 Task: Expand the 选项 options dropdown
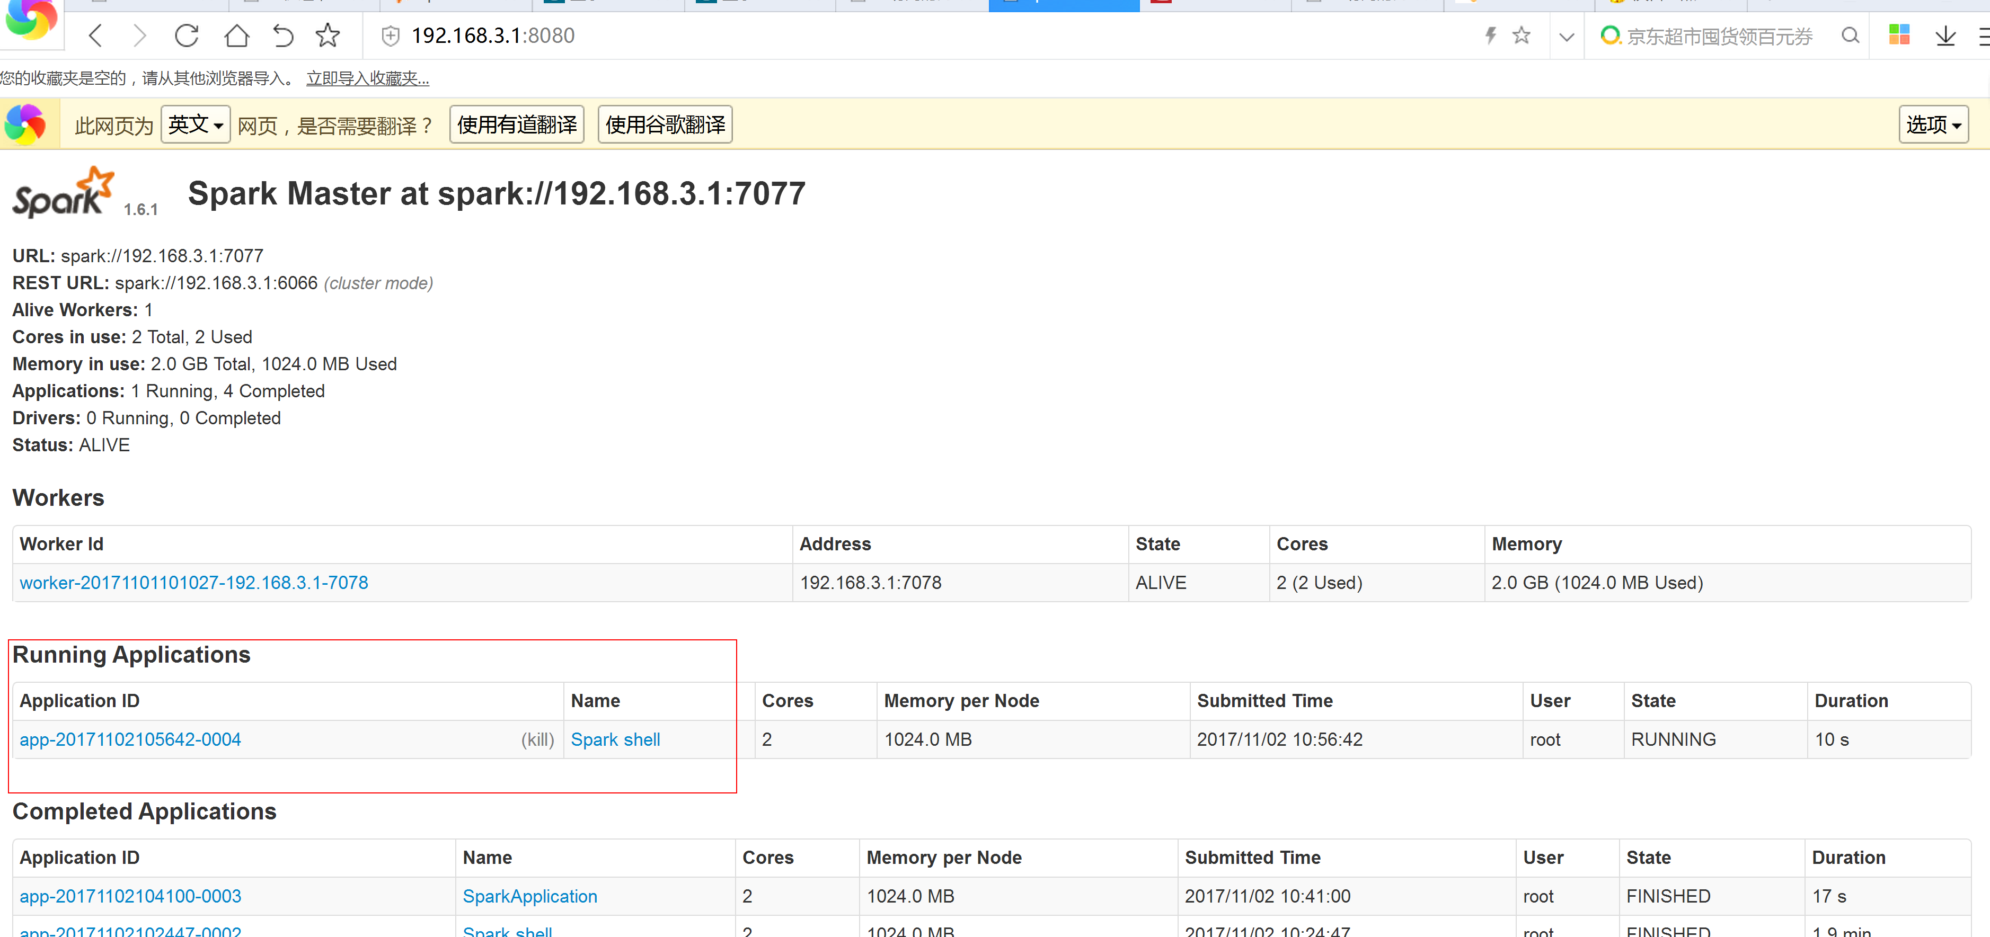(x=1933, y=123)
